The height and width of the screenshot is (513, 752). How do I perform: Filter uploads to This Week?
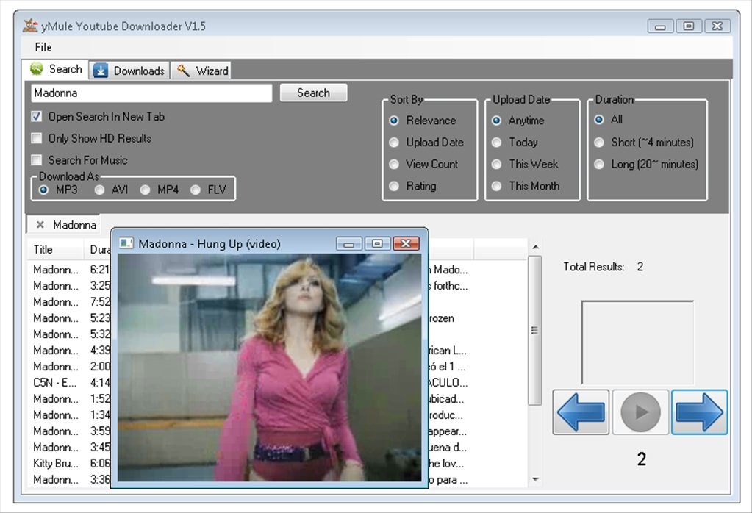[x=496, y=164]
